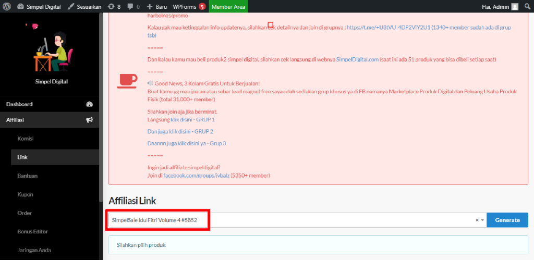Click the admin avatar picture

pos(515,6)
